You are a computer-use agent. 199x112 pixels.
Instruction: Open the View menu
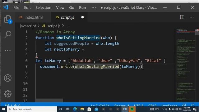pyautogui.click(x=60, y=7)
